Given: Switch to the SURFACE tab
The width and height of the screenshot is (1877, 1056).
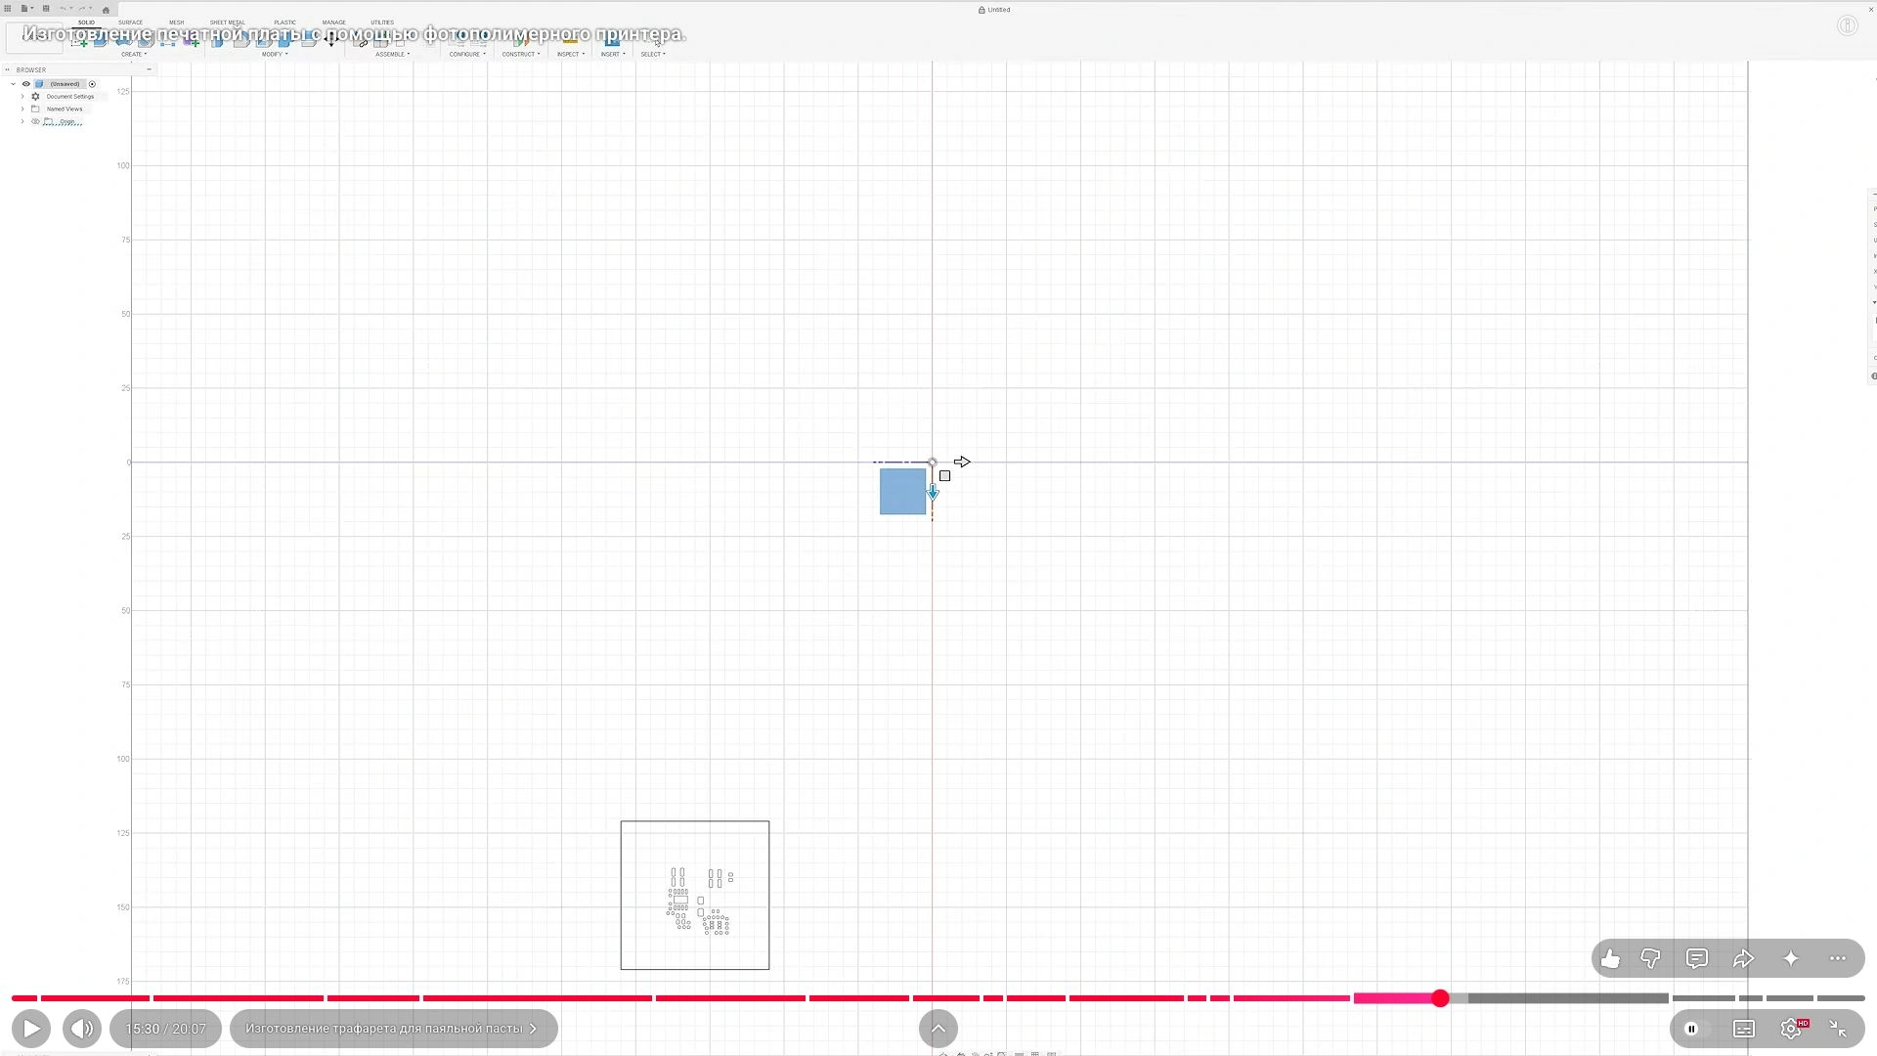Looking at the screenshot, I should point(130,22).
